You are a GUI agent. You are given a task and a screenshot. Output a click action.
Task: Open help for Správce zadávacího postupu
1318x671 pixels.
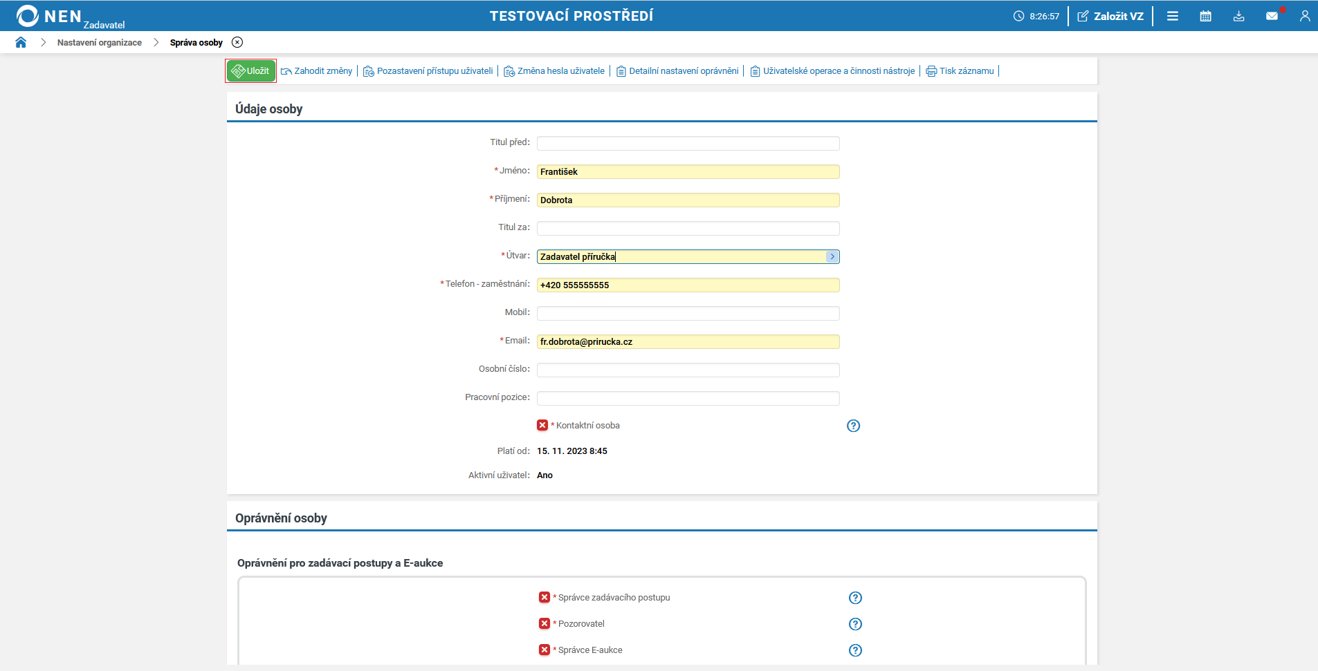tap(855, 598)
